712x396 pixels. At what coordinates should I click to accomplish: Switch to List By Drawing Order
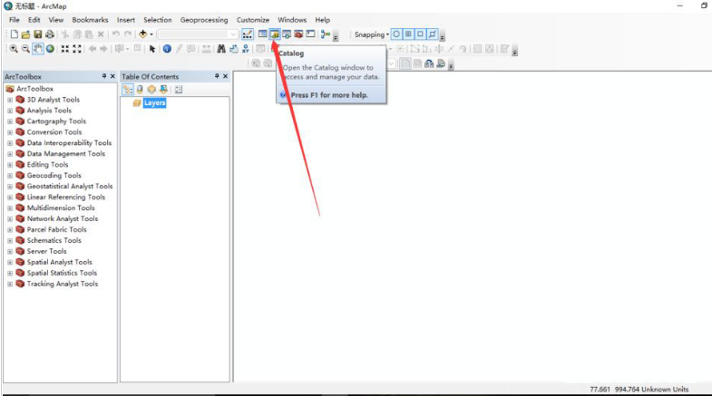pos(128,90)
